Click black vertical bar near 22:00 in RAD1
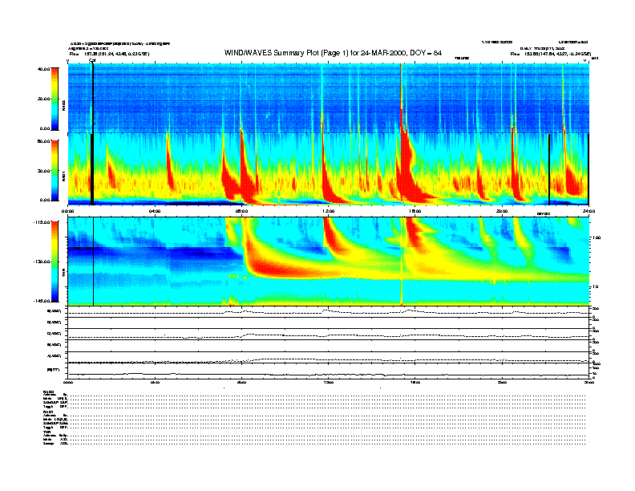 click(x=549, y=169)
